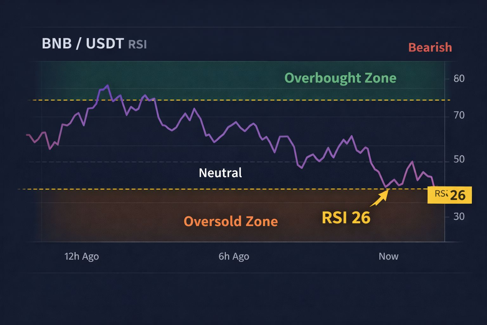Screen dimensions: 487x325
Task: Click the gray RSI indicator label beside title
Action: (137, 44)
